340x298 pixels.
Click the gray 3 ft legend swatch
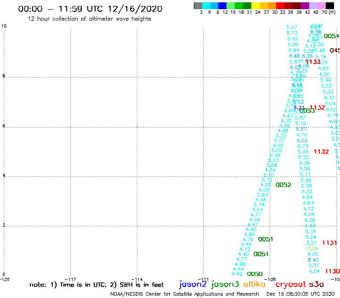pos(198,6)
